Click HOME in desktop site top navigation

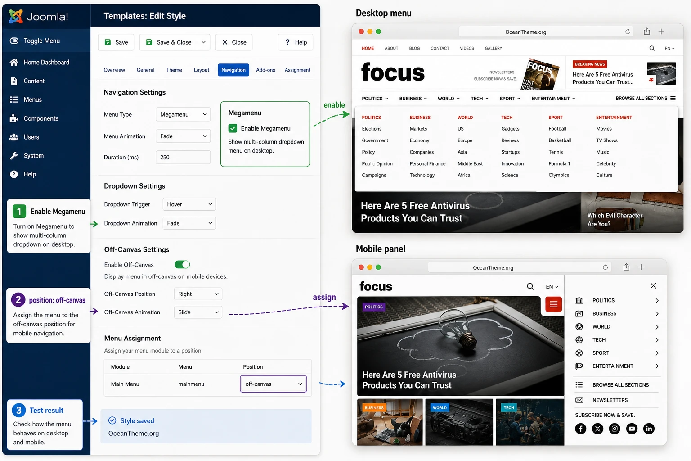368,48
